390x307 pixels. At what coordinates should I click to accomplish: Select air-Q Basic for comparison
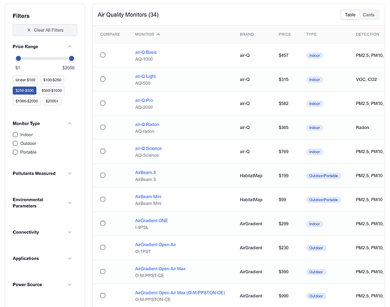pos(103,55)
